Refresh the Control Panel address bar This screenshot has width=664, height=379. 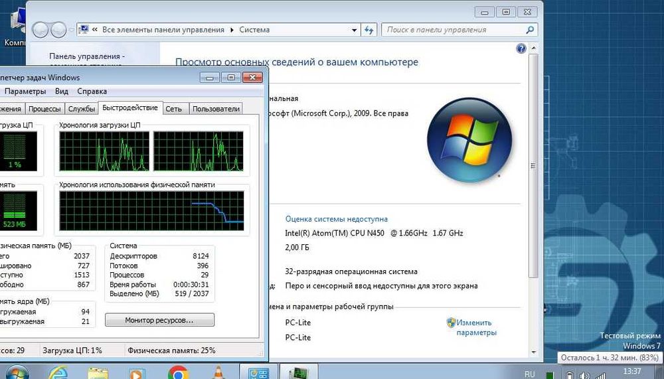(369, 30)
